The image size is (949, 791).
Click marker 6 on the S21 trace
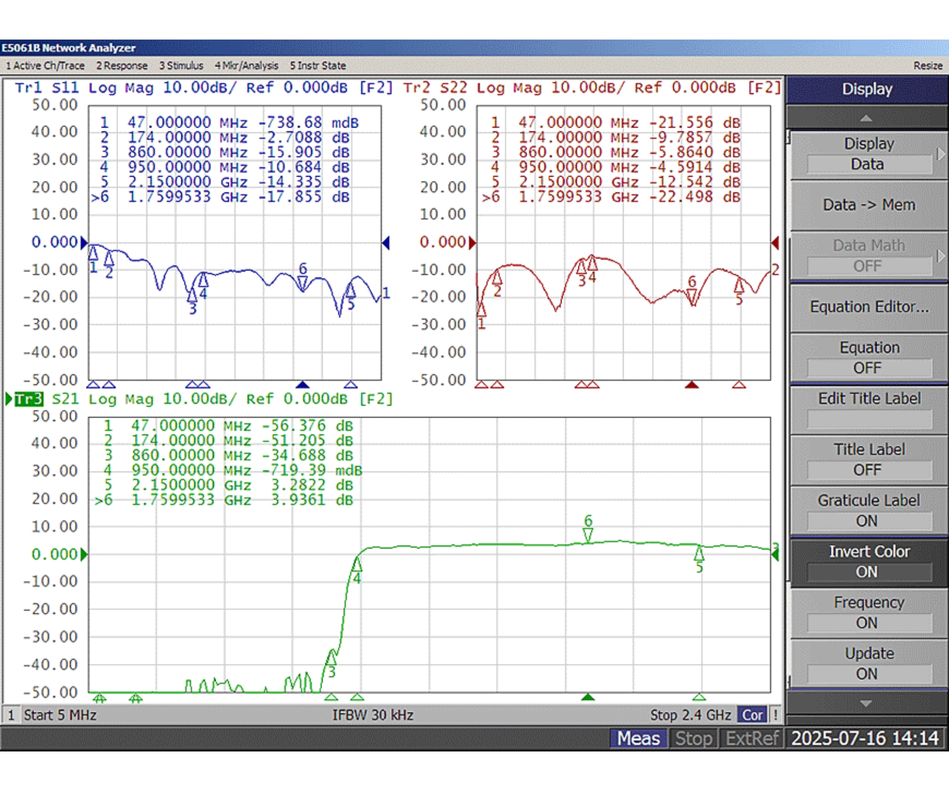click(588, 535)
